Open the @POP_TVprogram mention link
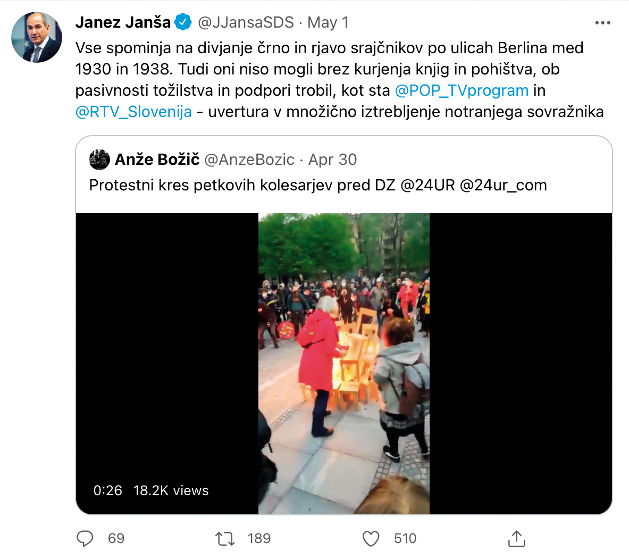629x559 pixels. (462, 91)
